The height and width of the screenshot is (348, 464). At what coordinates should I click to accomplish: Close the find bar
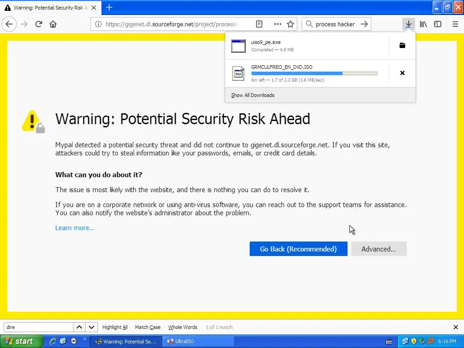456,327
